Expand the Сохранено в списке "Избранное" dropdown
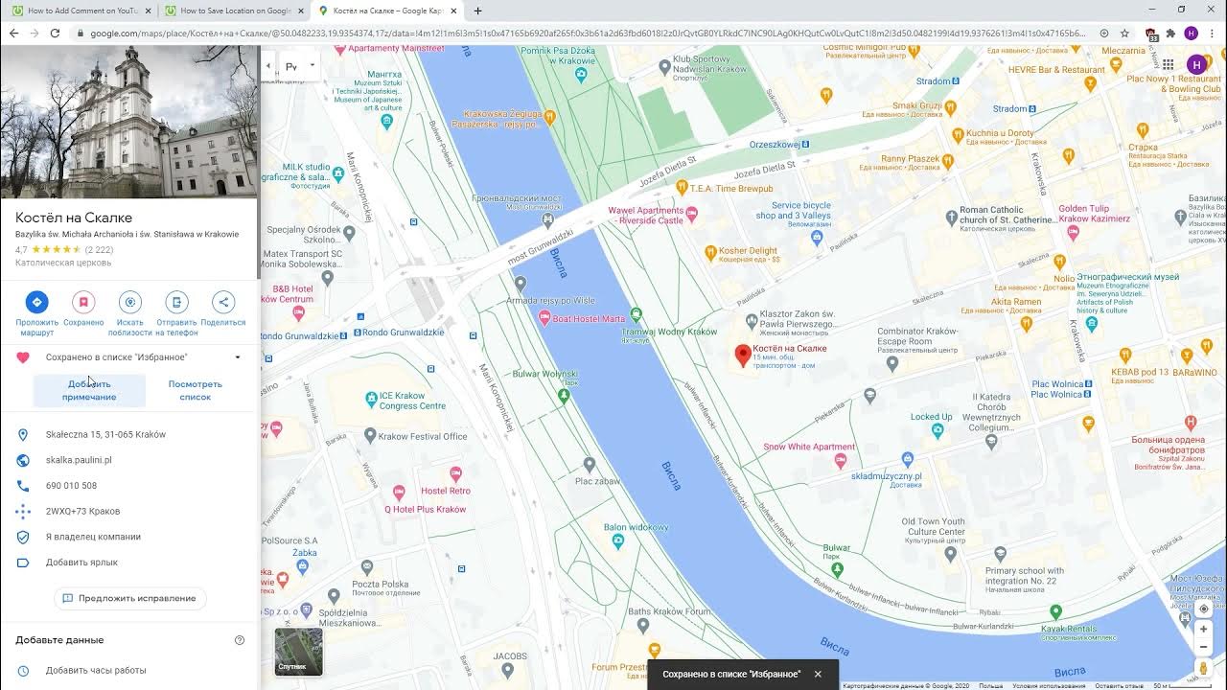Image resolution: width=1227 pixels, height=690 pixels. point(238,357)
